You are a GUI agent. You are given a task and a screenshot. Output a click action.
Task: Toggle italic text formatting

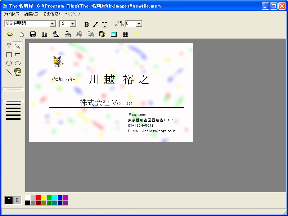(95, 24)
